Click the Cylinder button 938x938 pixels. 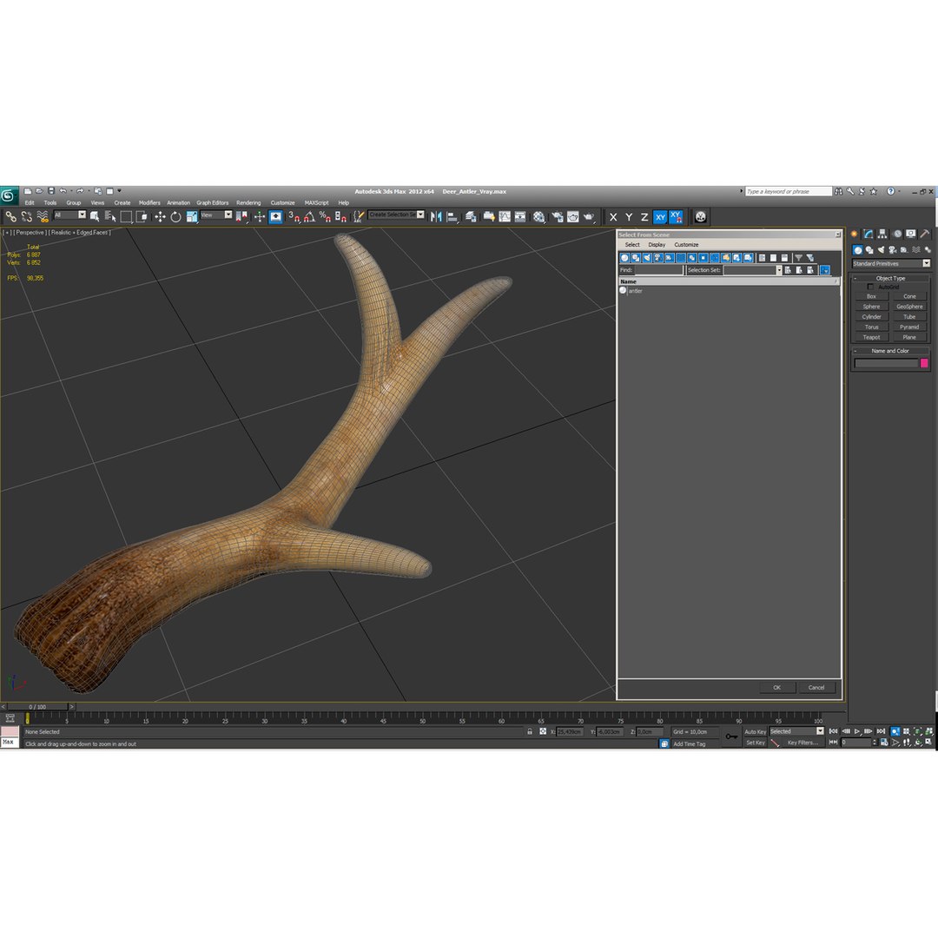click(872, 317)
